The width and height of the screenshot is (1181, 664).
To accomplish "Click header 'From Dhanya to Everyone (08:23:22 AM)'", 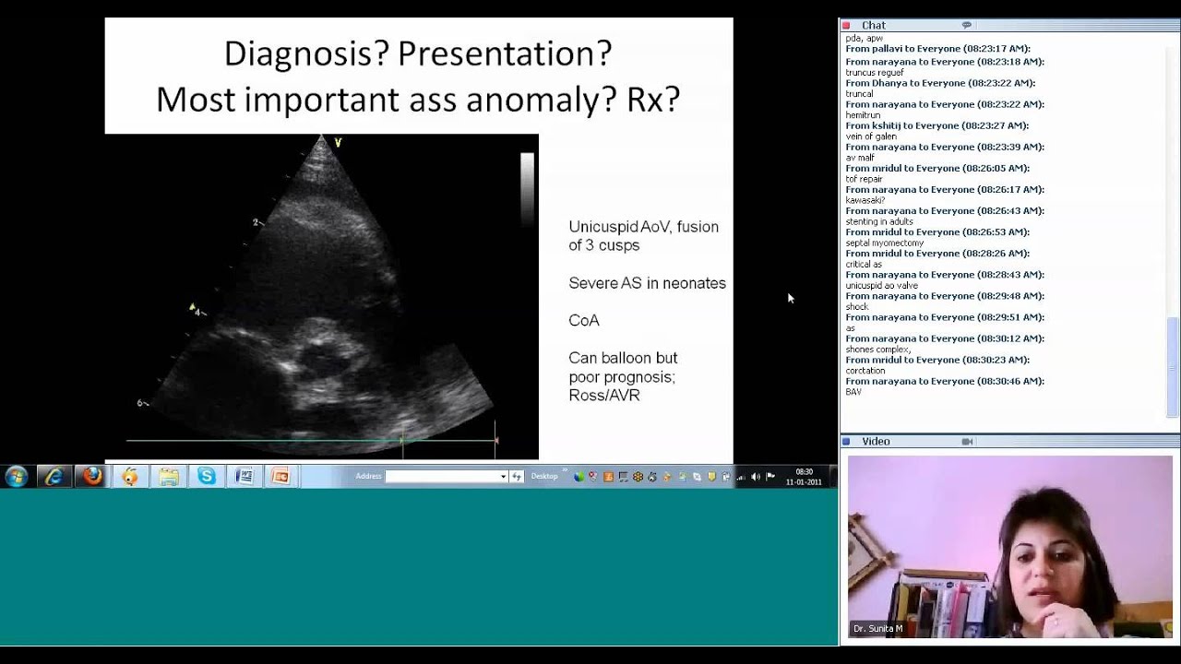I will click(940, 83).
